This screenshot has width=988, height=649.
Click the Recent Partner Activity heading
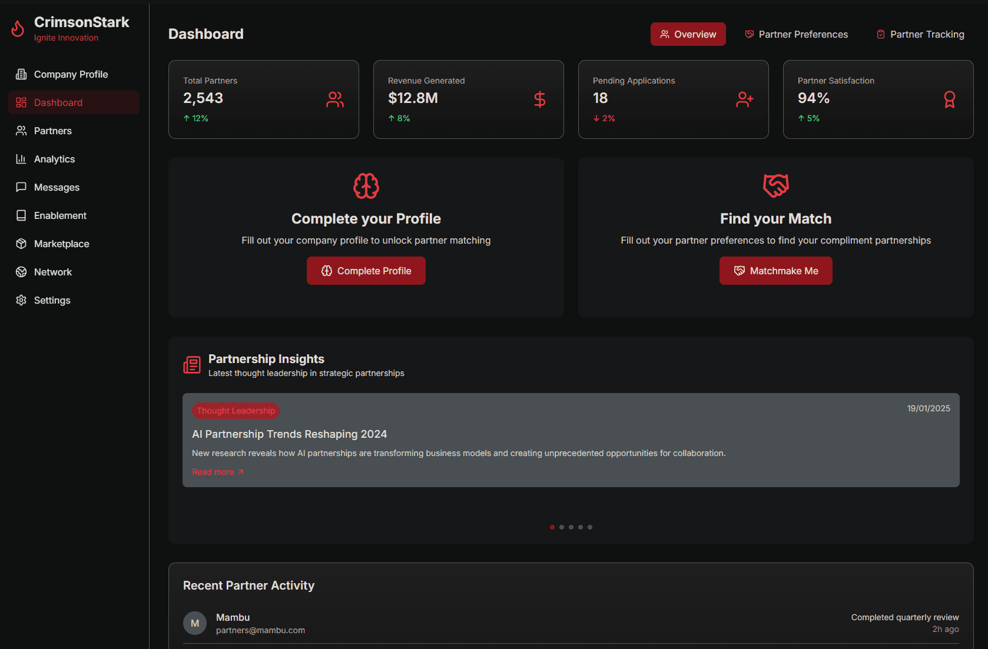tap(248, 585)
